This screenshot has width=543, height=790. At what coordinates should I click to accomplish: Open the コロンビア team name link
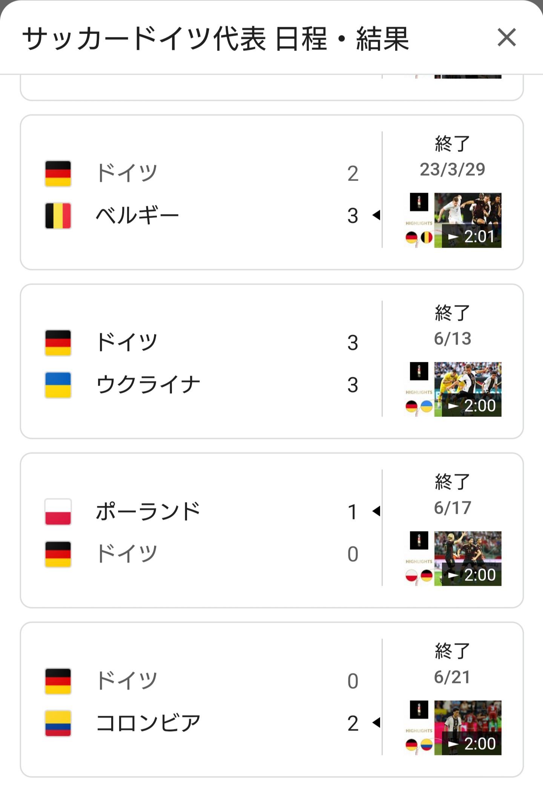click(x=148, y=723)
